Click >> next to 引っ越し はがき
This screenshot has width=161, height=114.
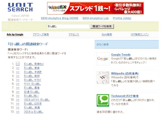(x=18, y=104)
